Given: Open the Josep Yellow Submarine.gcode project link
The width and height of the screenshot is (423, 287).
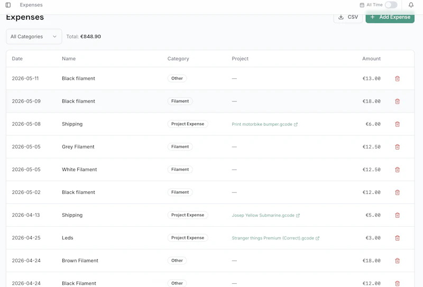Looking at the screenshot, I should (266, 215).
